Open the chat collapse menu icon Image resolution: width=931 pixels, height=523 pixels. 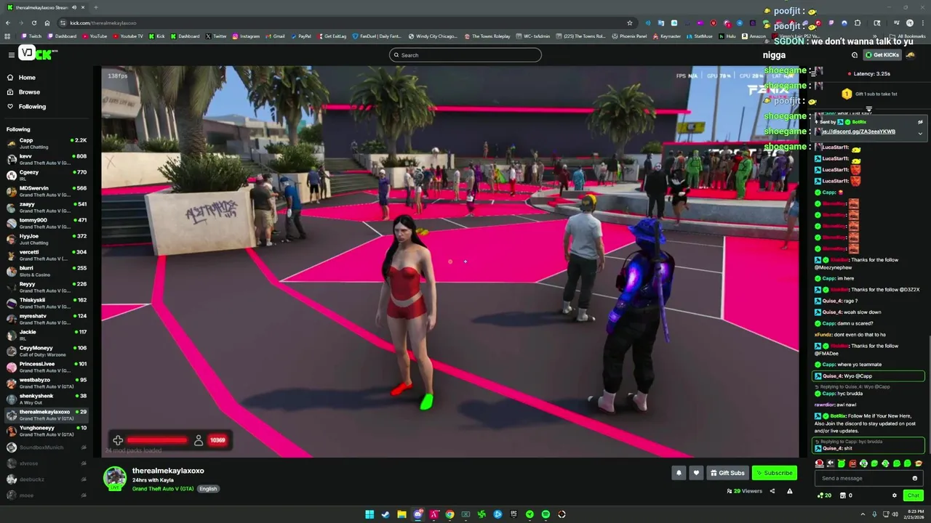pos(813,73)
